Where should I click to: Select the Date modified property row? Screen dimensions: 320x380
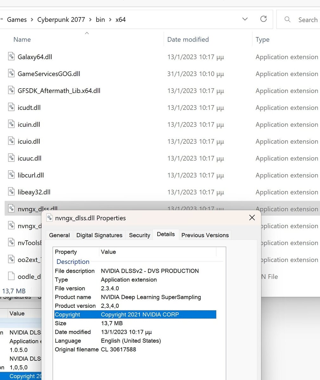point(135,332)
